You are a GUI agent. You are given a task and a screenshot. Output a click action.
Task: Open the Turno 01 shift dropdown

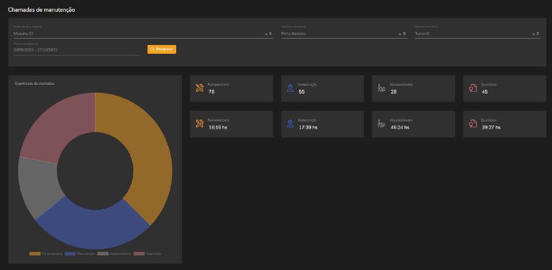pos(538,34)
